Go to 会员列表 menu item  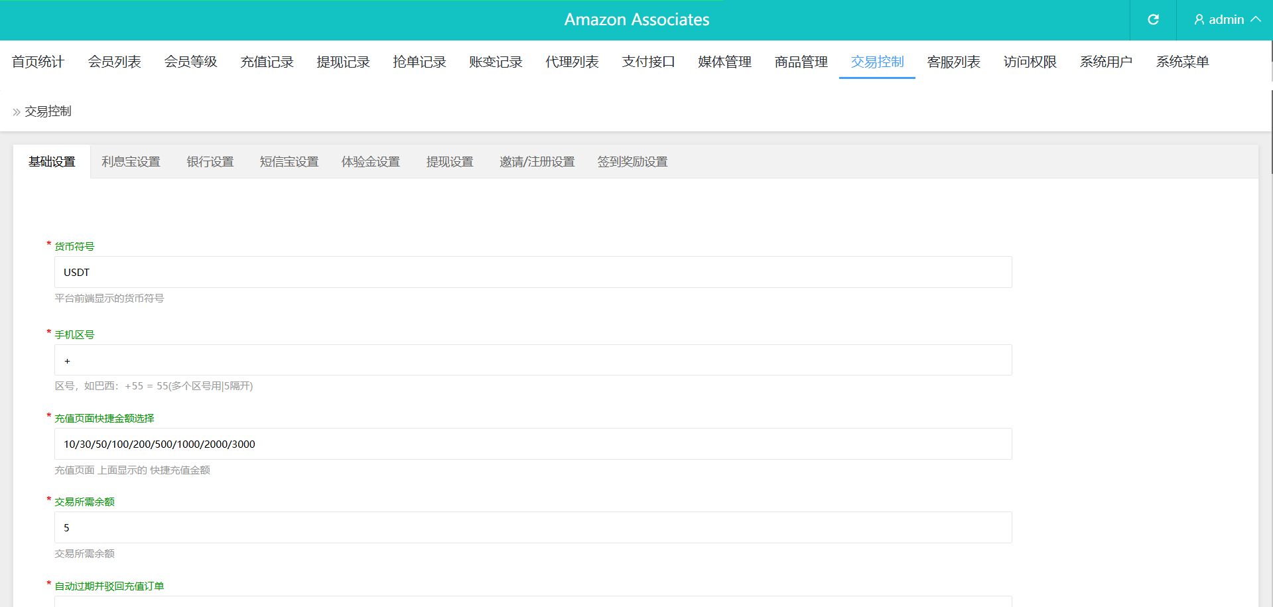pos(114,62)
